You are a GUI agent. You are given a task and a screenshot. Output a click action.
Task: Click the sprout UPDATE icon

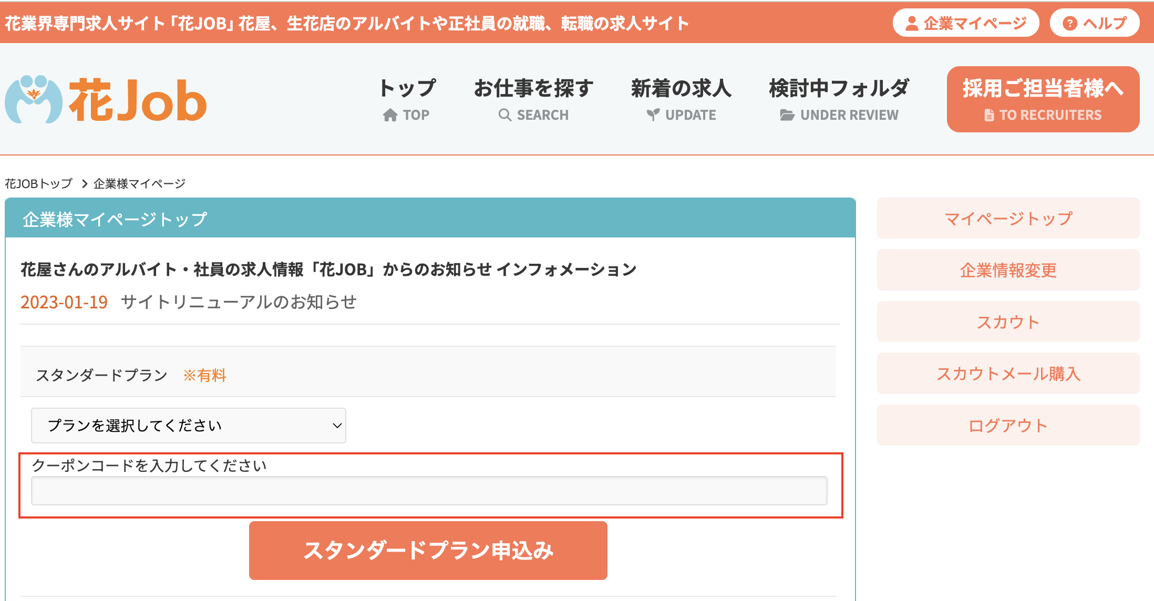(x=653, y=115)
